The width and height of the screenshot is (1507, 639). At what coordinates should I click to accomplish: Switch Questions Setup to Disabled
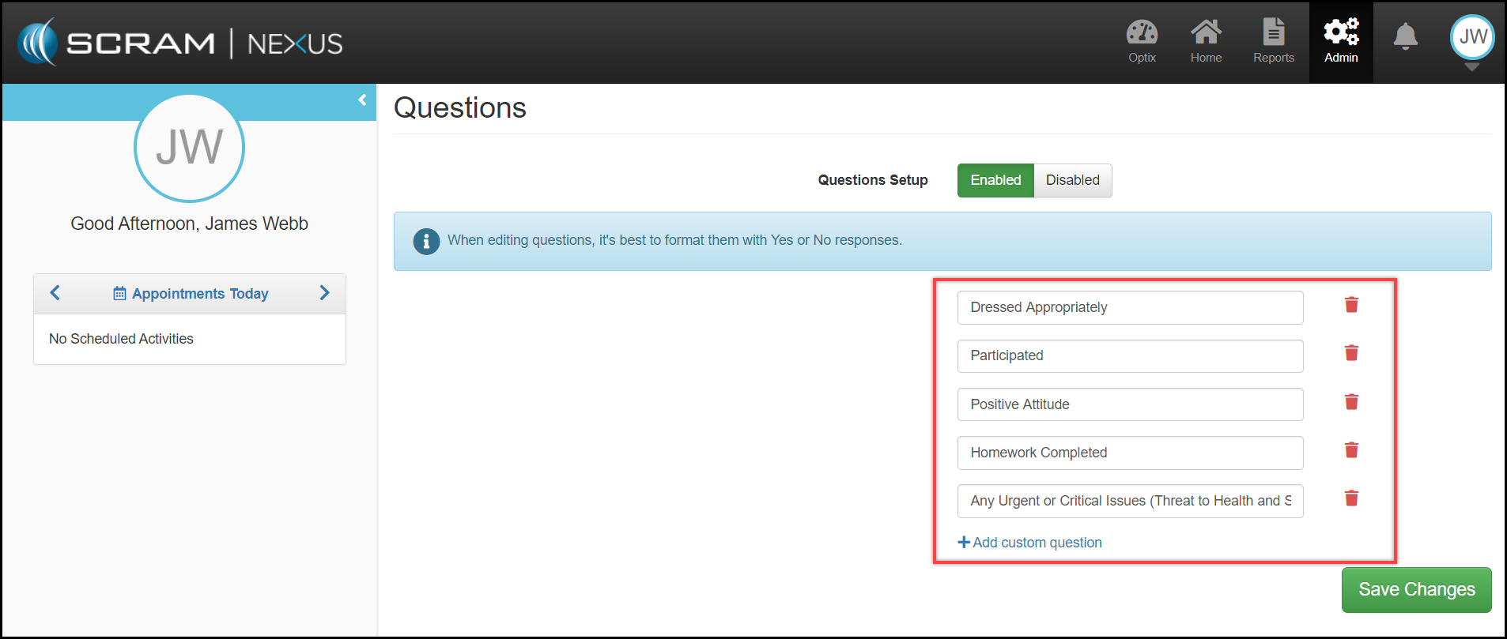(1072, 180)
